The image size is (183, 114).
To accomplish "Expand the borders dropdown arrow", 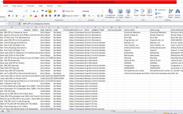I will 26,16.
